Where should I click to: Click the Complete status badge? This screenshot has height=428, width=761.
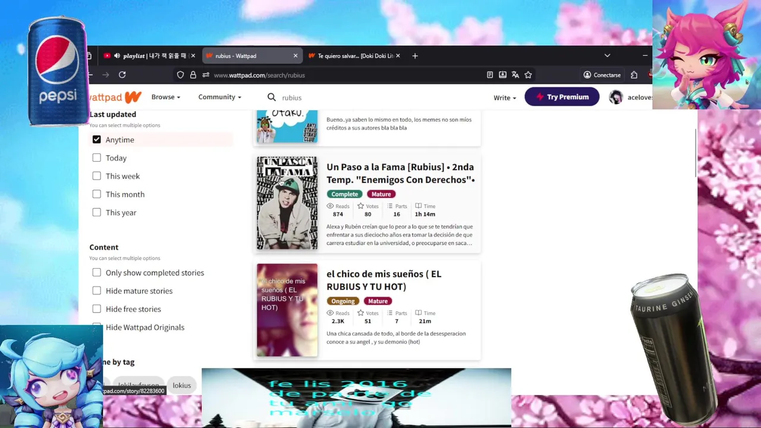(x=344, y=194)
